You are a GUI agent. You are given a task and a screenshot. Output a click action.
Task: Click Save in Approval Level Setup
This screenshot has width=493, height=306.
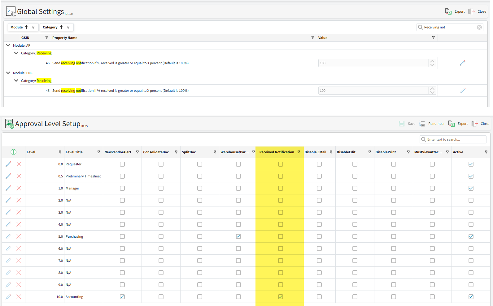[407, 124]
